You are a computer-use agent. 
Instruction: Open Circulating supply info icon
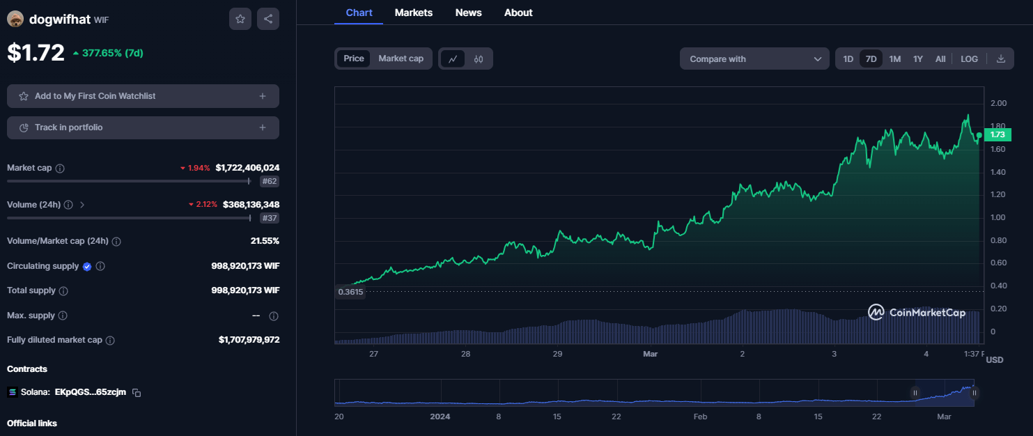tap(100, 266)
